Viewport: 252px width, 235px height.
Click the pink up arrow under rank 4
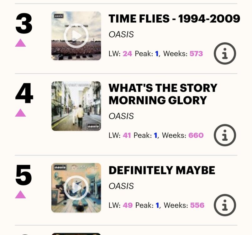coord(21,112)
